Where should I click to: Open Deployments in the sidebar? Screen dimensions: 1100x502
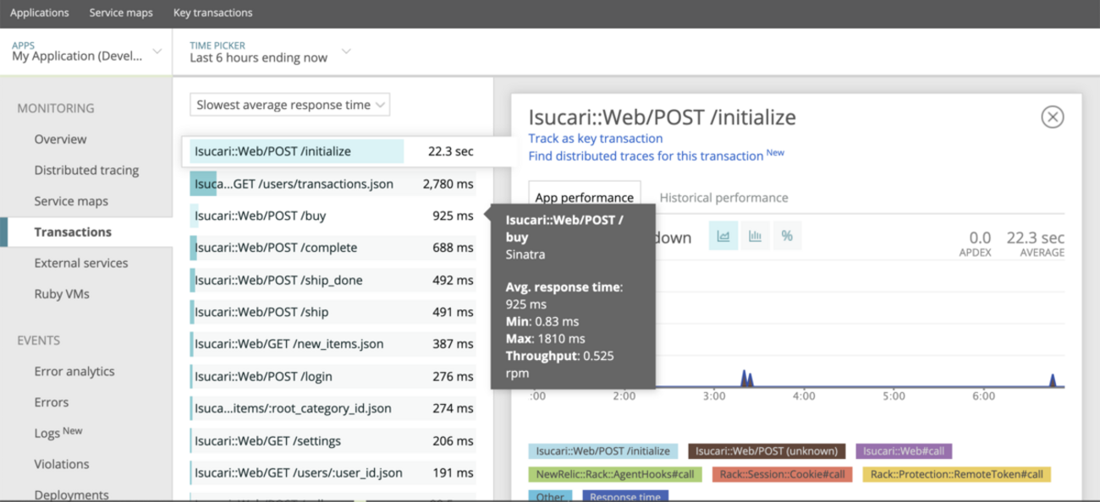[x=71, y=494]
